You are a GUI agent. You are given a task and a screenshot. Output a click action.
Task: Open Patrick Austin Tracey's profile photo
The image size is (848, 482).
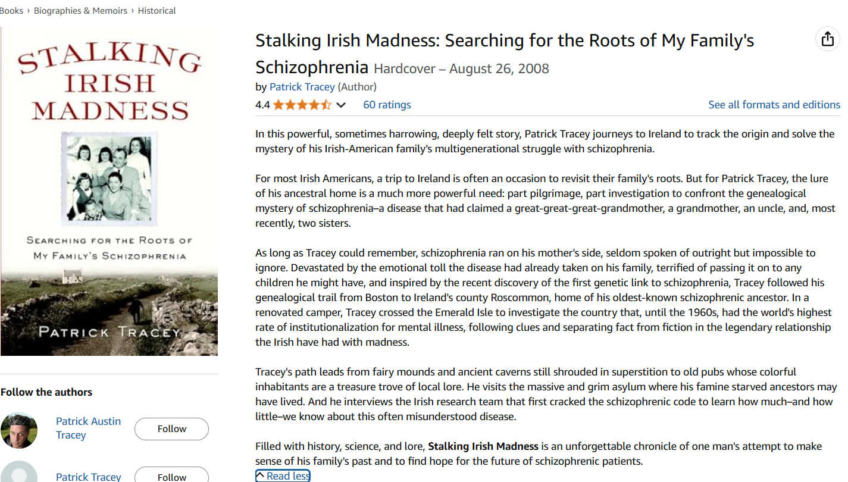click(19, 430)
